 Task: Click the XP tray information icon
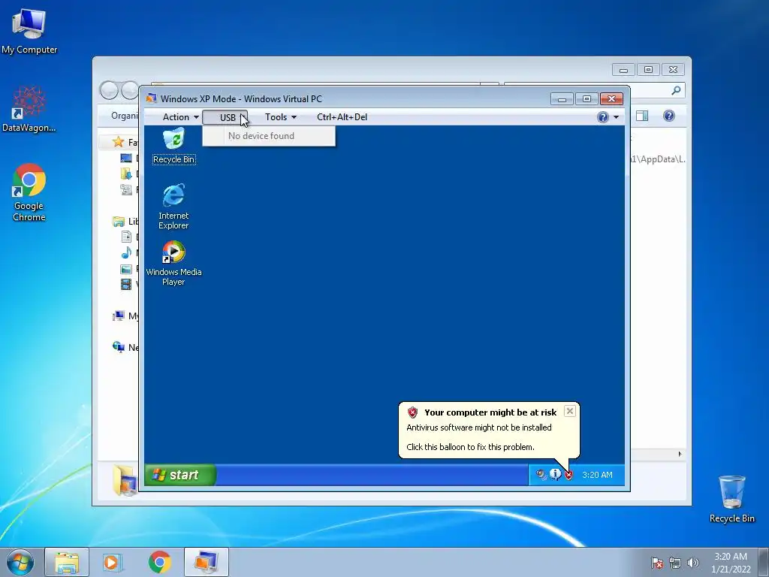[x=555, y=474]
